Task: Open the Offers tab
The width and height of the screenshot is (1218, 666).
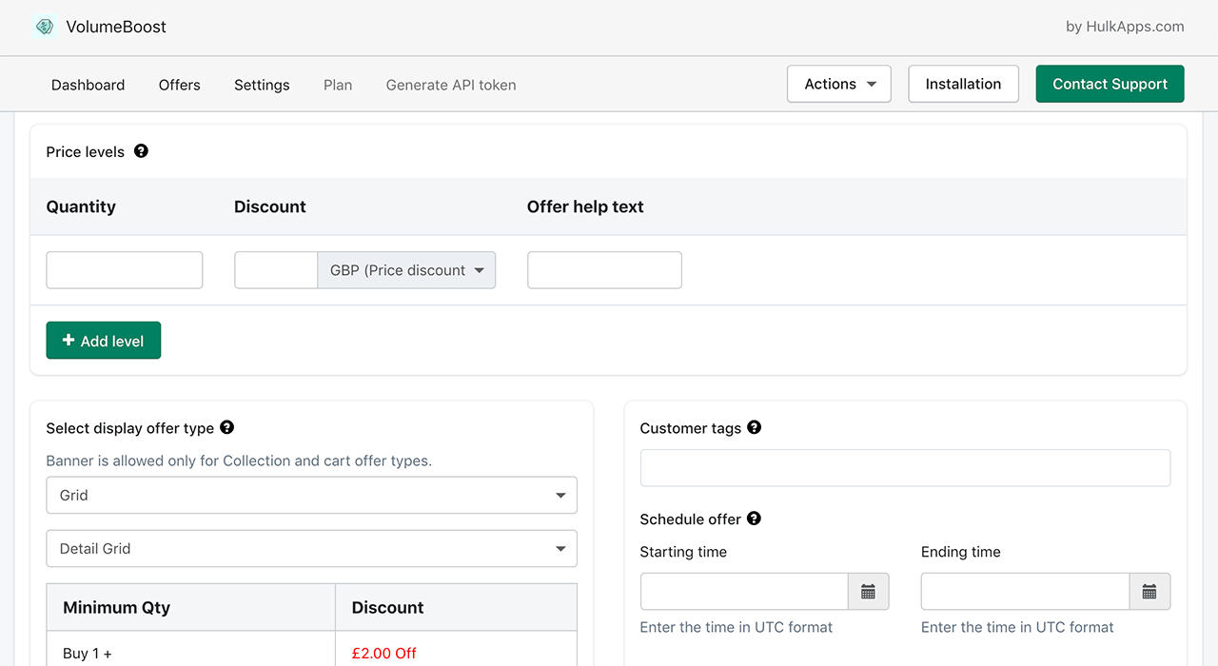Action: coord(179,85)
